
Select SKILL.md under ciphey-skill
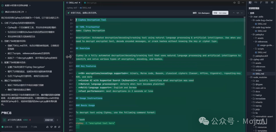(259, 74)
